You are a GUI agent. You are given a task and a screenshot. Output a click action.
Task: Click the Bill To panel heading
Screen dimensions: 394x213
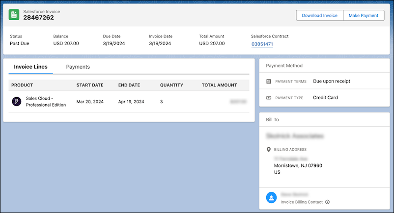[272, 120]
